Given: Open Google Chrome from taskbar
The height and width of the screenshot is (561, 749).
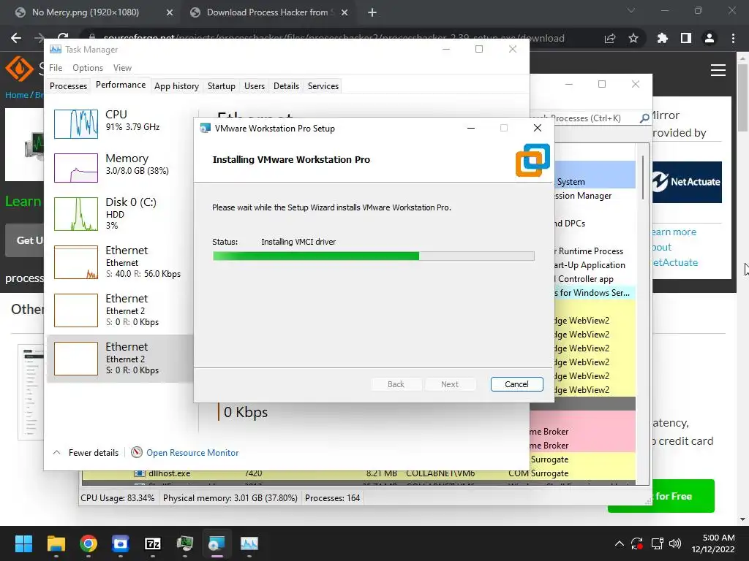Looking at the screenshot, I should click(89, 543).
